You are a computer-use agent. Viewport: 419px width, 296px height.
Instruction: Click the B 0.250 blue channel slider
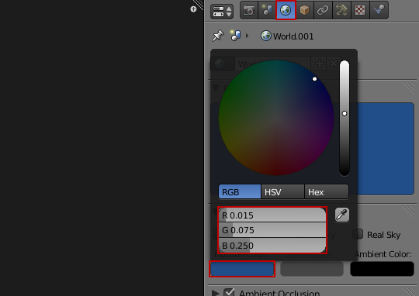tap(272, 246)
